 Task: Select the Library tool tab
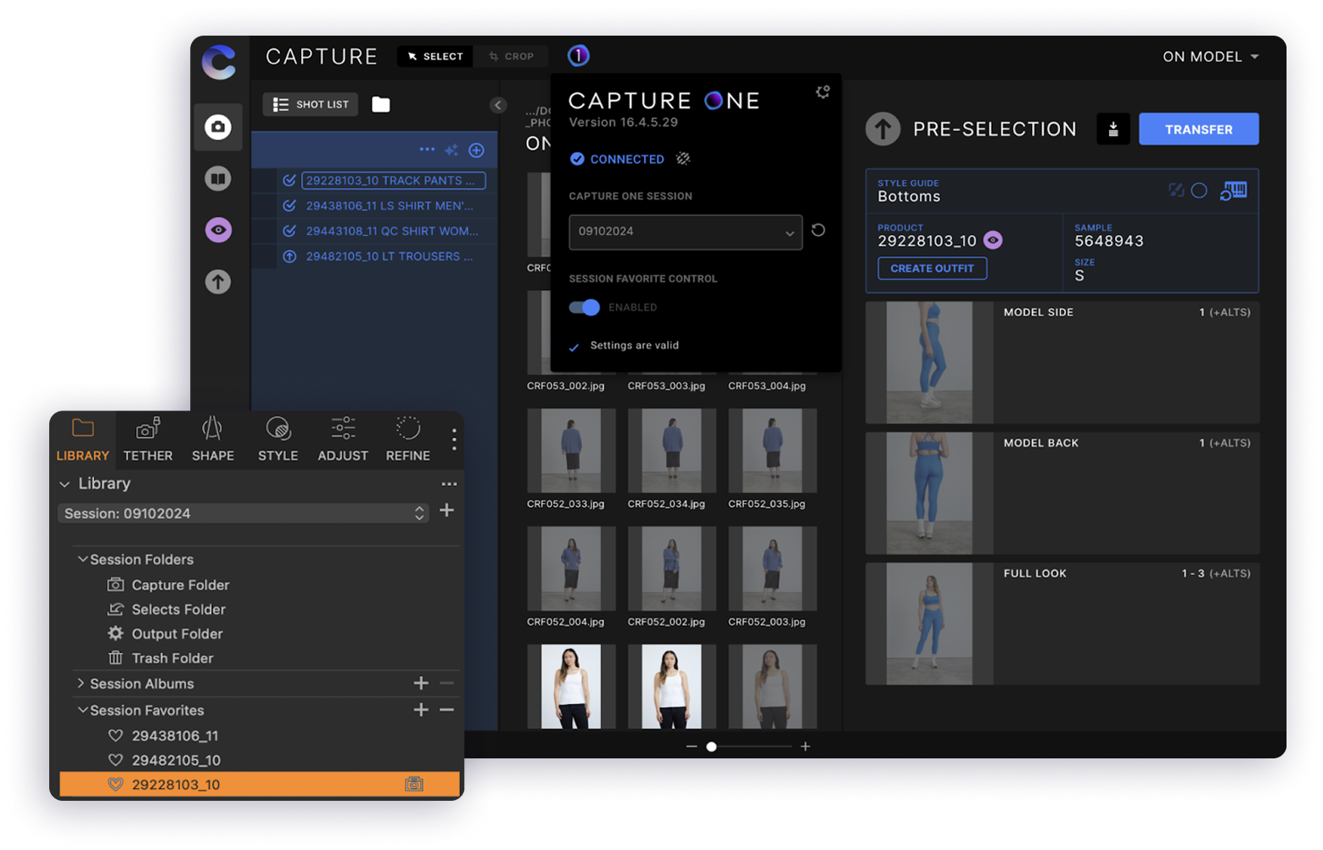tap(82, 439)
